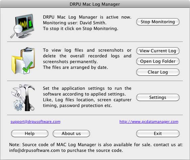Screen dimensions: 190x160
Task: Click the 'Monitoring user: David Smith.' text
Action: 75,23
